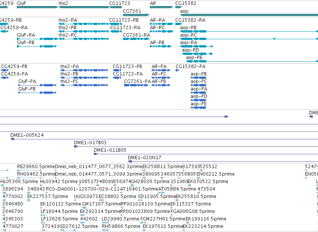Select transcript CG11723-RB
Image resolution: width=318 pixels, height=232 pixels.
click(115, 24)
